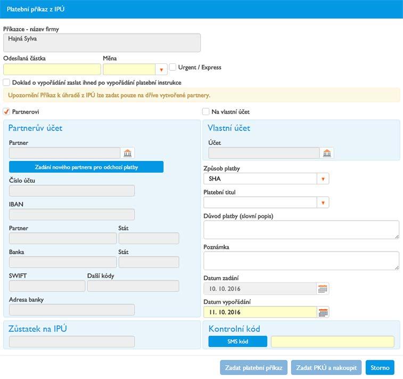Expand the Způsob platby dropdown showing SHA
Viewport: 403px width, 379px height.
pos(323,179)
